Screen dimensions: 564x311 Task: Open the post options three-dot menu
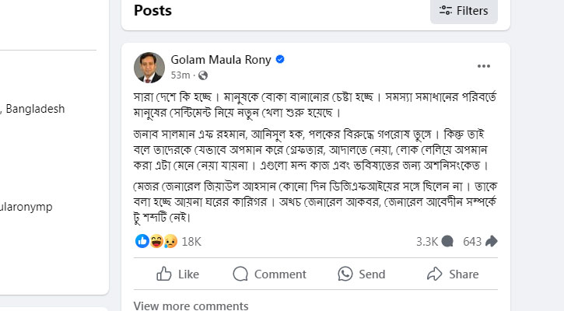click(484, 66)
